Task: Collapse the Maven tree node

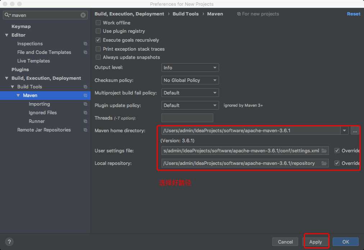Action: (18, 95)
